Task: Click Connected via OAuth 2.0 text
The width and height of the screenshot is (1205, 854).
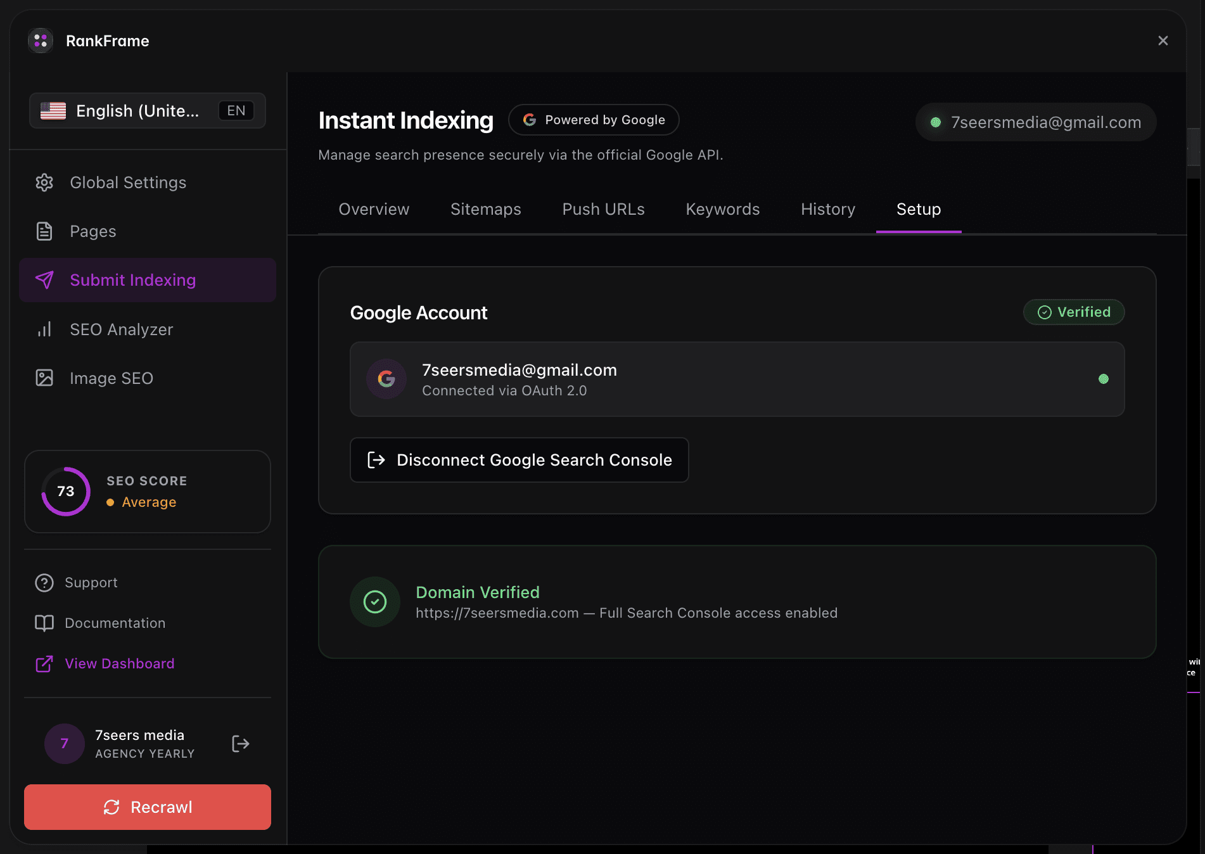Action: point(504,391)
